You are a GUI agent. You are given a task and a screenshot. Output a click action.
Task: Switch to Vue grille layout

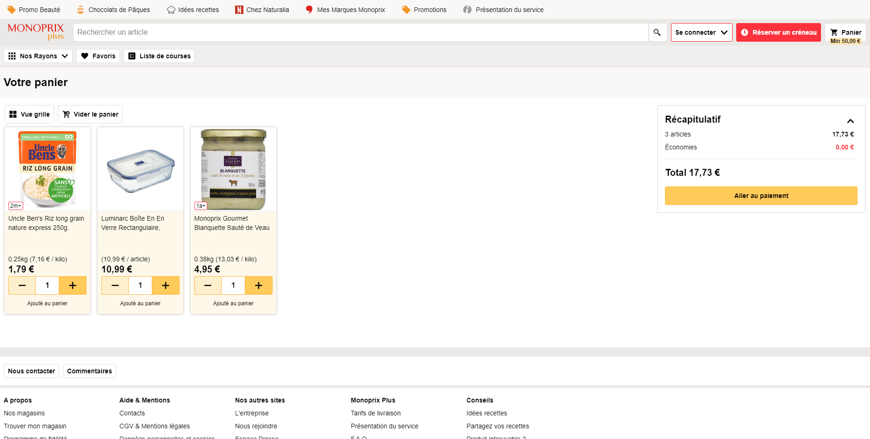tap(30, 114)
